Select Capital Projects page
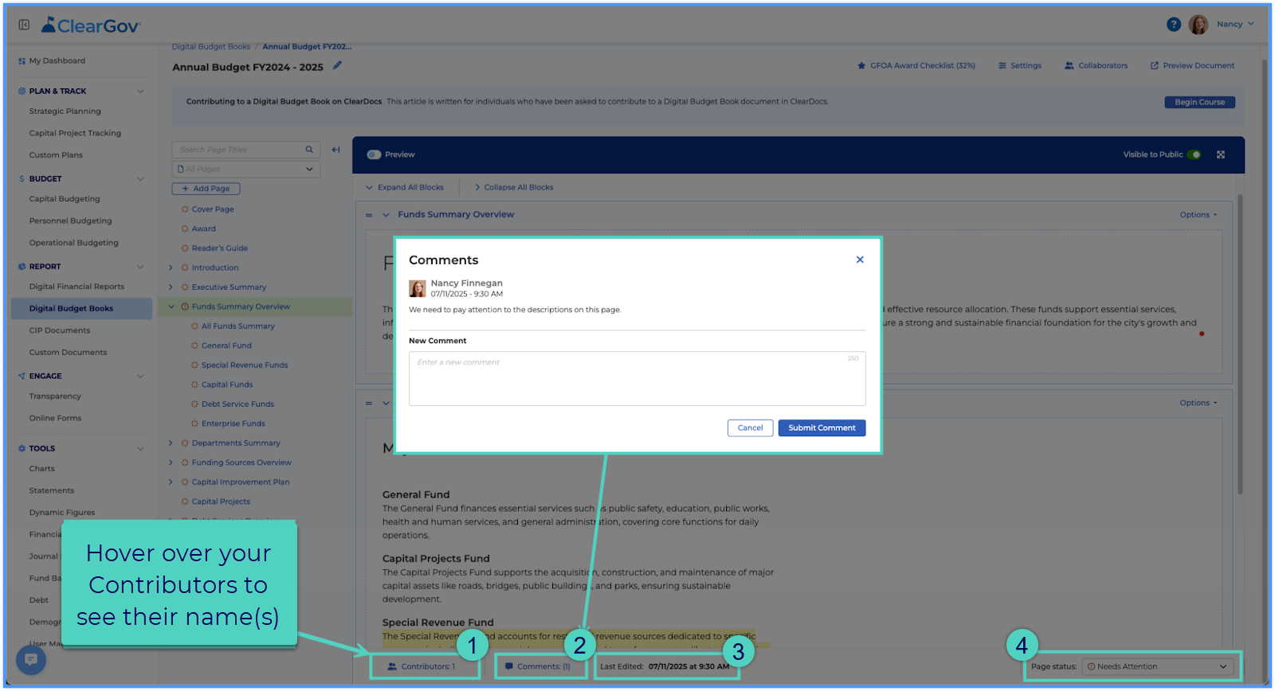The image size is (1275, 691). pos(221,502)
